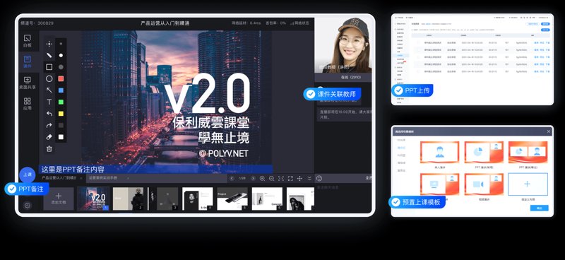Collapse thumbnail strip with double chevron

309,178
